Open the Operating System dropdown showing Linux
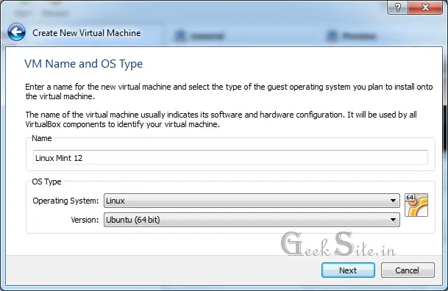The image size is (448, 291). pyautogui.click(x=252, y=201)
